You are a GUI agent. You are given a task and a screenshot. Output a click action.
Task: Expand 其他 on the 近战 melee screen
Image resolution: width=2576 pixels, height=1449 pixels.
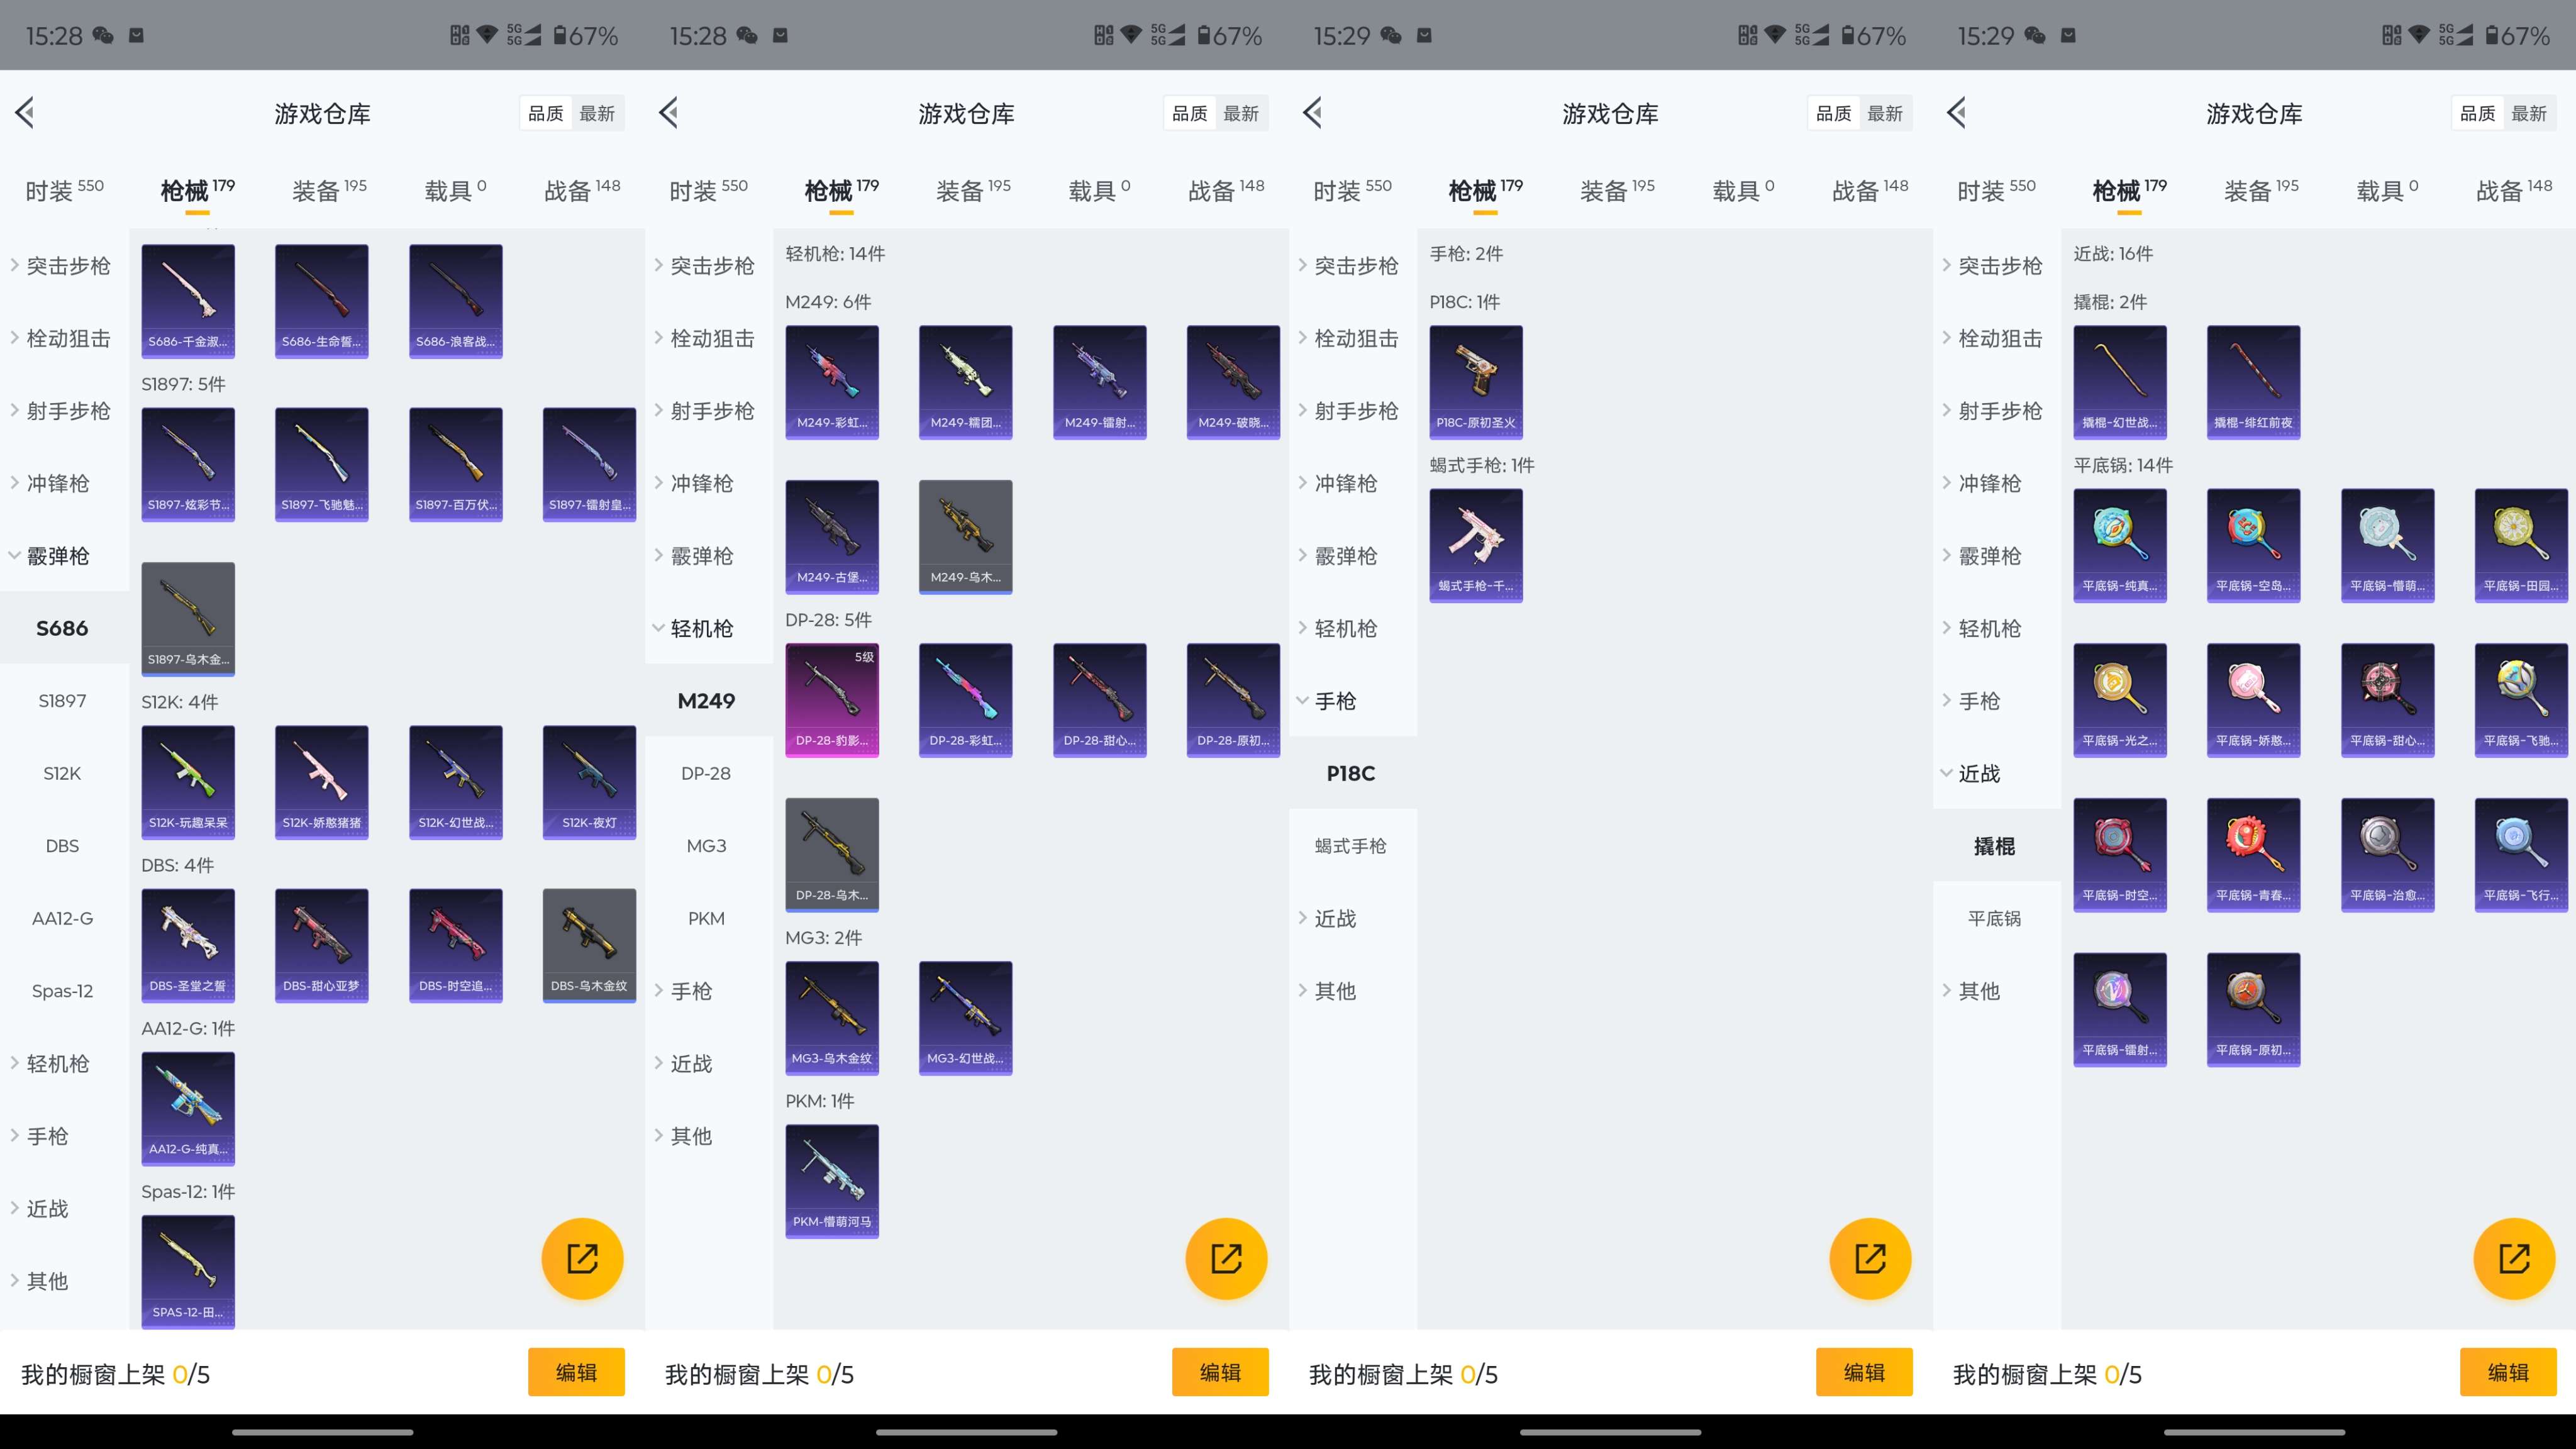click(1996, 990)
